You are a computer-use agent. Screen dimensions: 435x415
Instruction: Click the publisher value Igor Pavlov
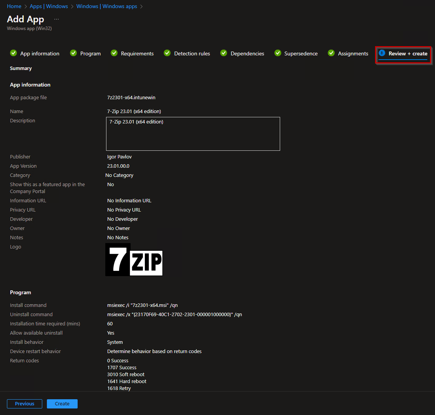click(119, 157)
